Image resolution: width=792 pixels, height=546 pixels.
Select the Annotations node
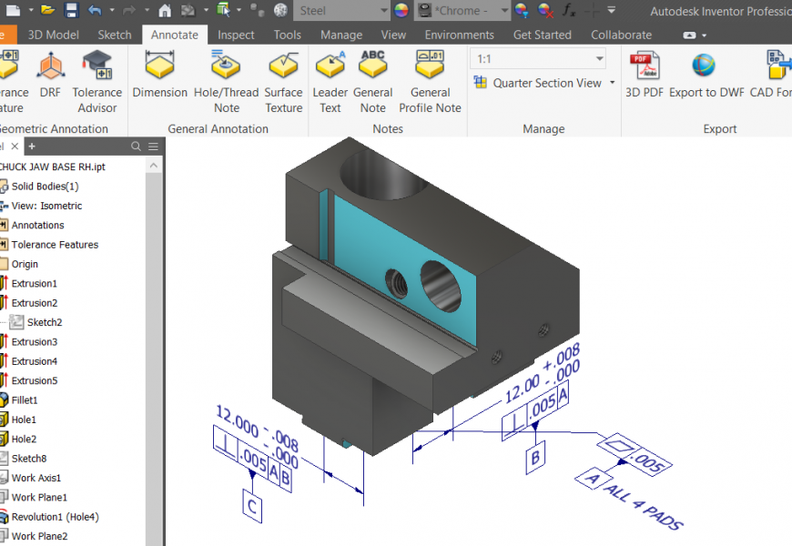pos(38,226)
